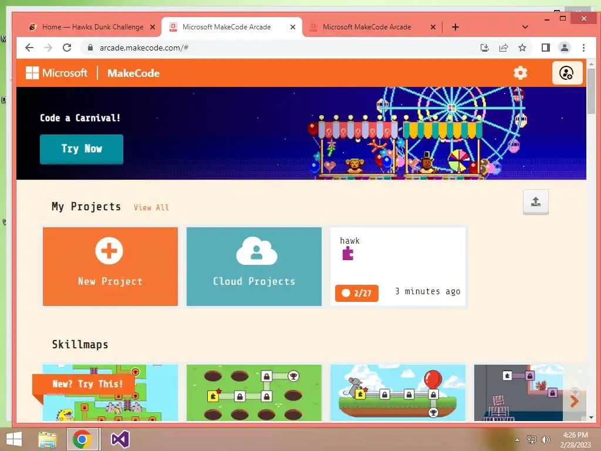Open the Chrome profile avatar
This screenshot has width=601, height=451.
564,48
